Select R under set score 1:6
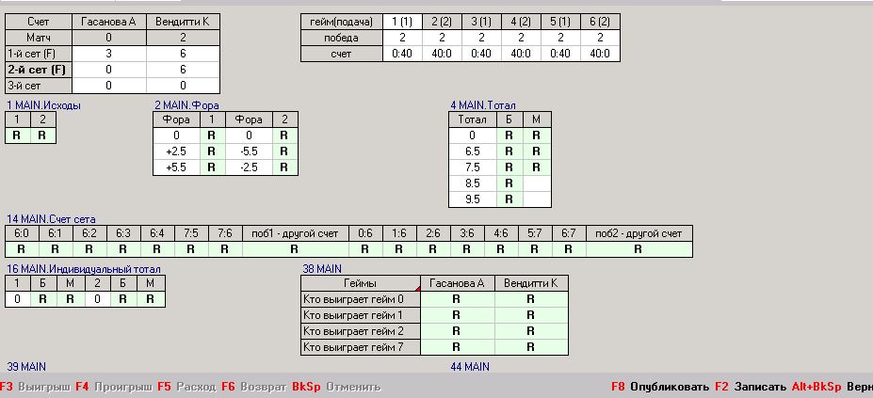The height and width of the screenshot is (398, 873). (399, 249)
